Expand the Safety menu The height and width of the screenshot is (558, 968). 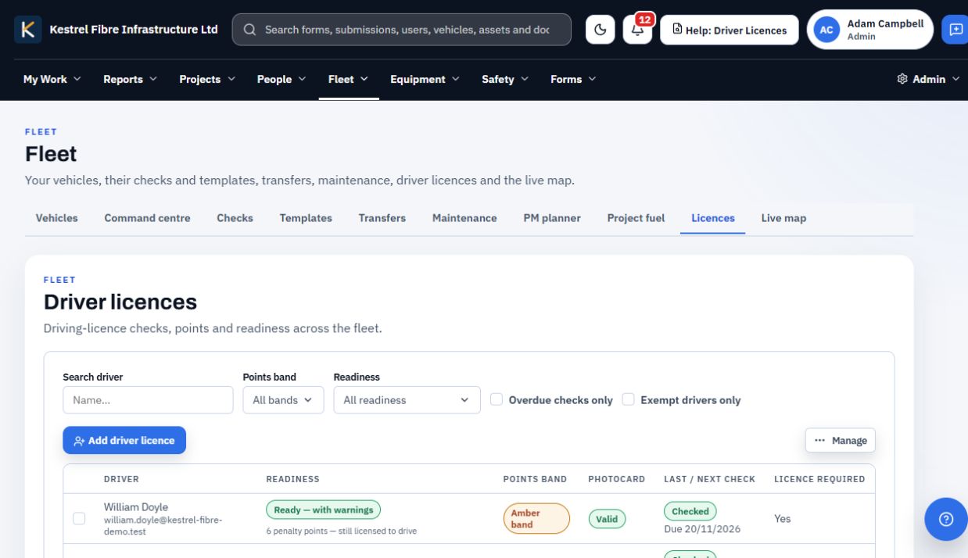pos(505,79)
